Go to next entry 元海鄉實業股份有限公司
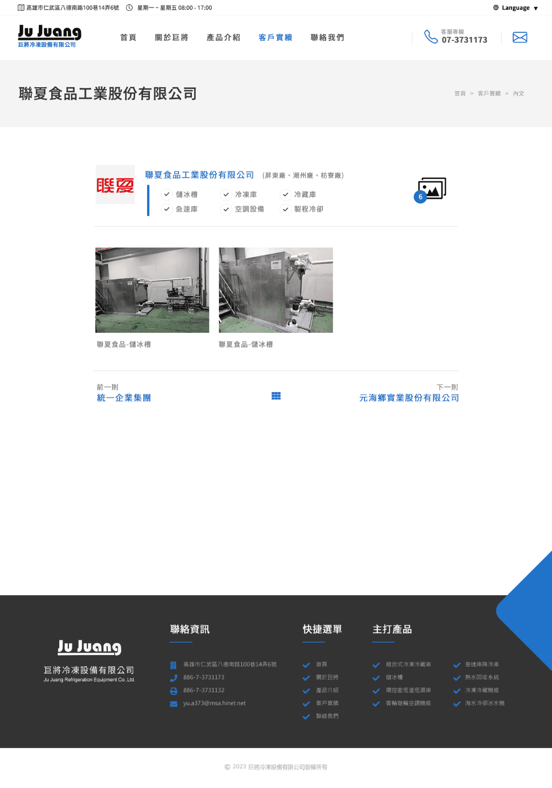The image size is (552, 788). coord(409,398)
